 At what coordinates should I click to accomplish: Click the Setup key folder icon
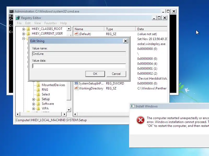(x=38, y=99)
